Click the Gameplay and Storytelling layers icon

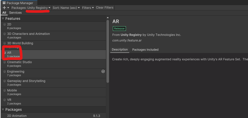coord(5,81)
